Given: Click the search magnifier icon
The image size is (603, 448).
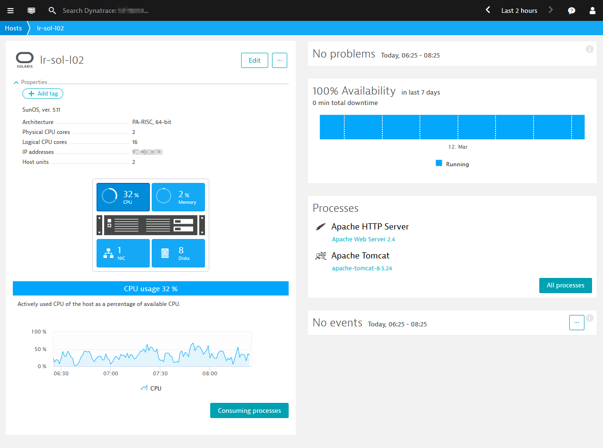Looking at the screenshot, I should (x=52, y=10).
